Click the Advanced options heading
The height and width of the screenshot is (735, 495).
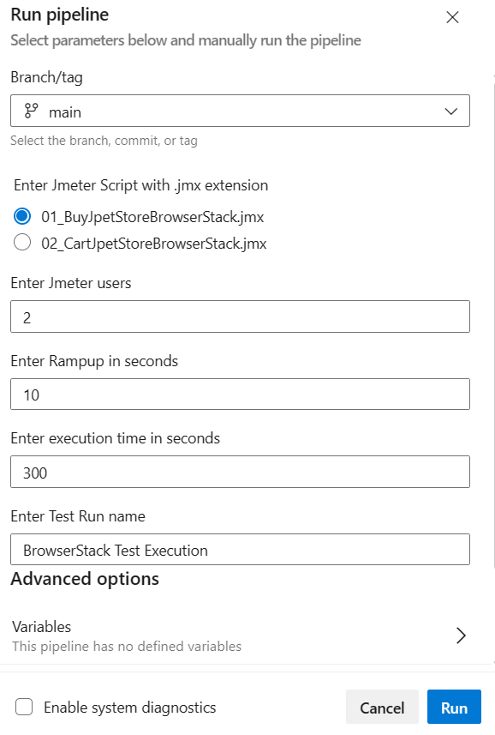[x=85, y=579]
